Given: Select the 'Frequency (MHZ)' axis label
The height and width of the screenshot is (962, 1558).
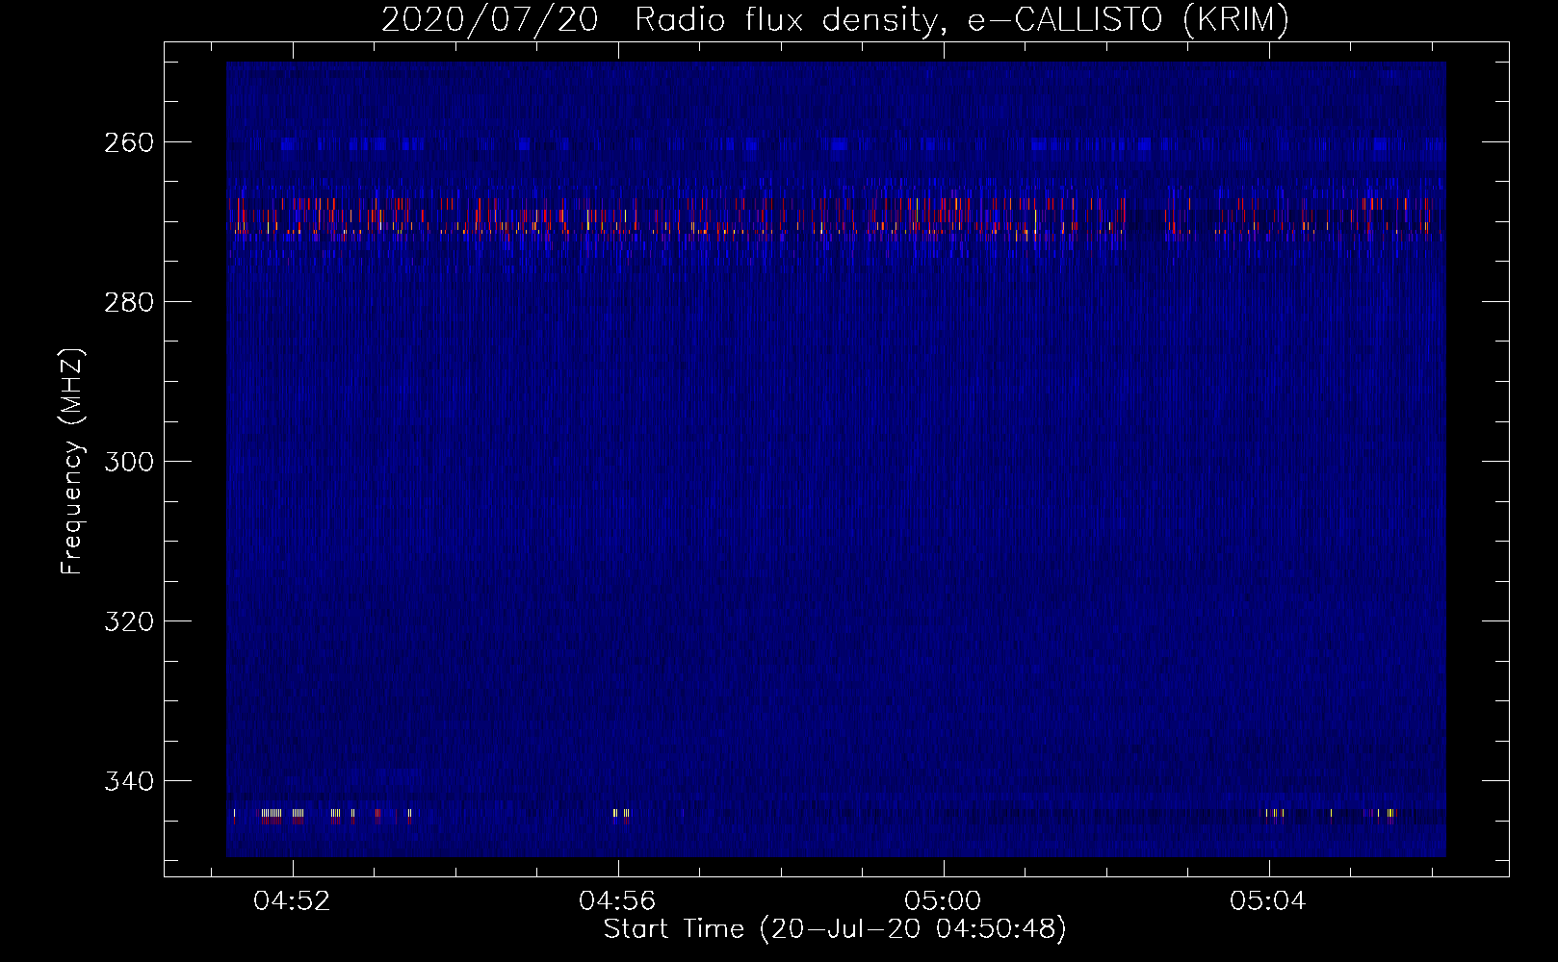Looking at the screenshot, I should pos(72,461).
